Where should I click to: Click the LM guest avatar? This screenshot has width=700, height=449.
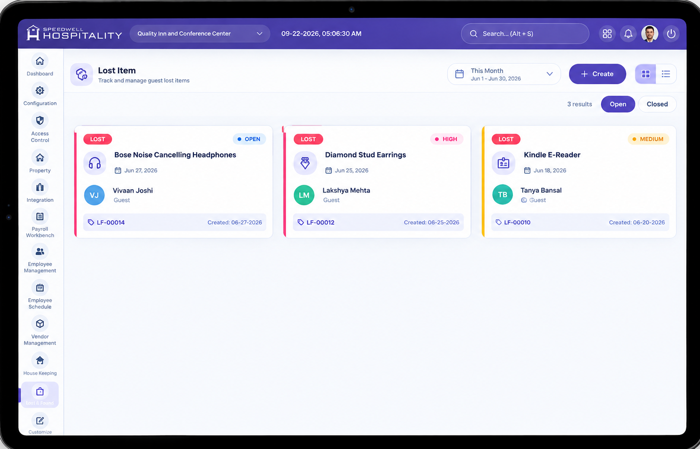(x=304, y=195)
